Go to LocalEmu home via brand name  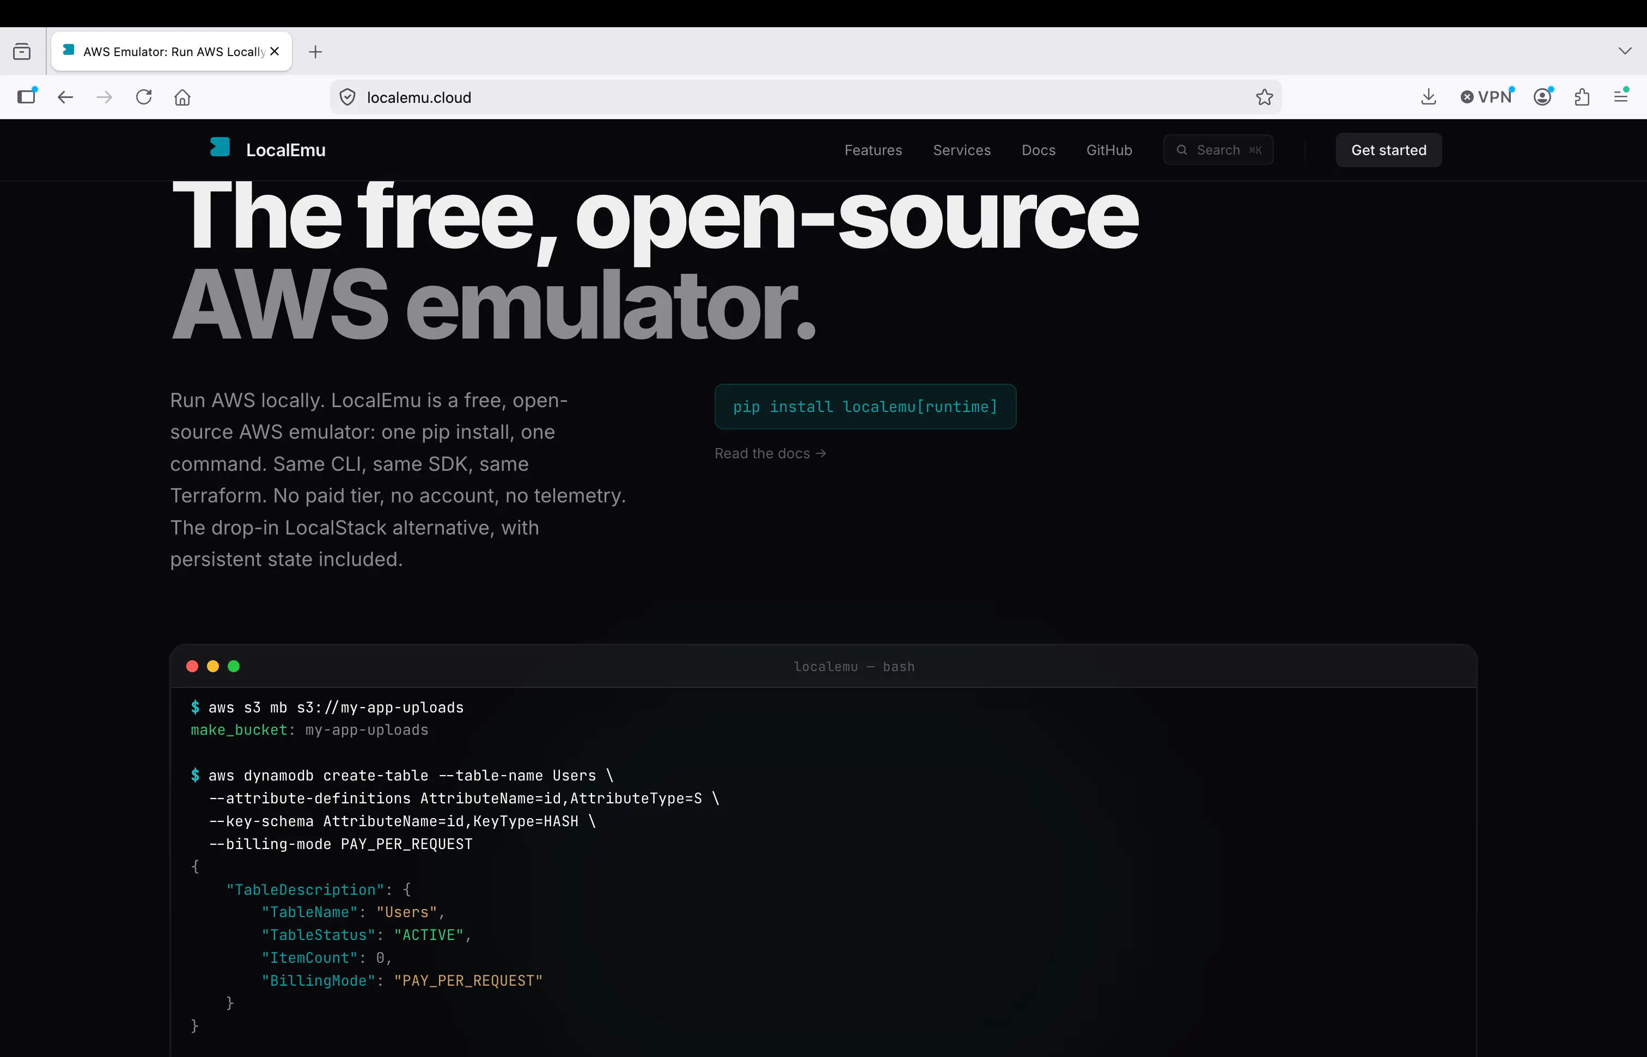(x=286, y=150)
